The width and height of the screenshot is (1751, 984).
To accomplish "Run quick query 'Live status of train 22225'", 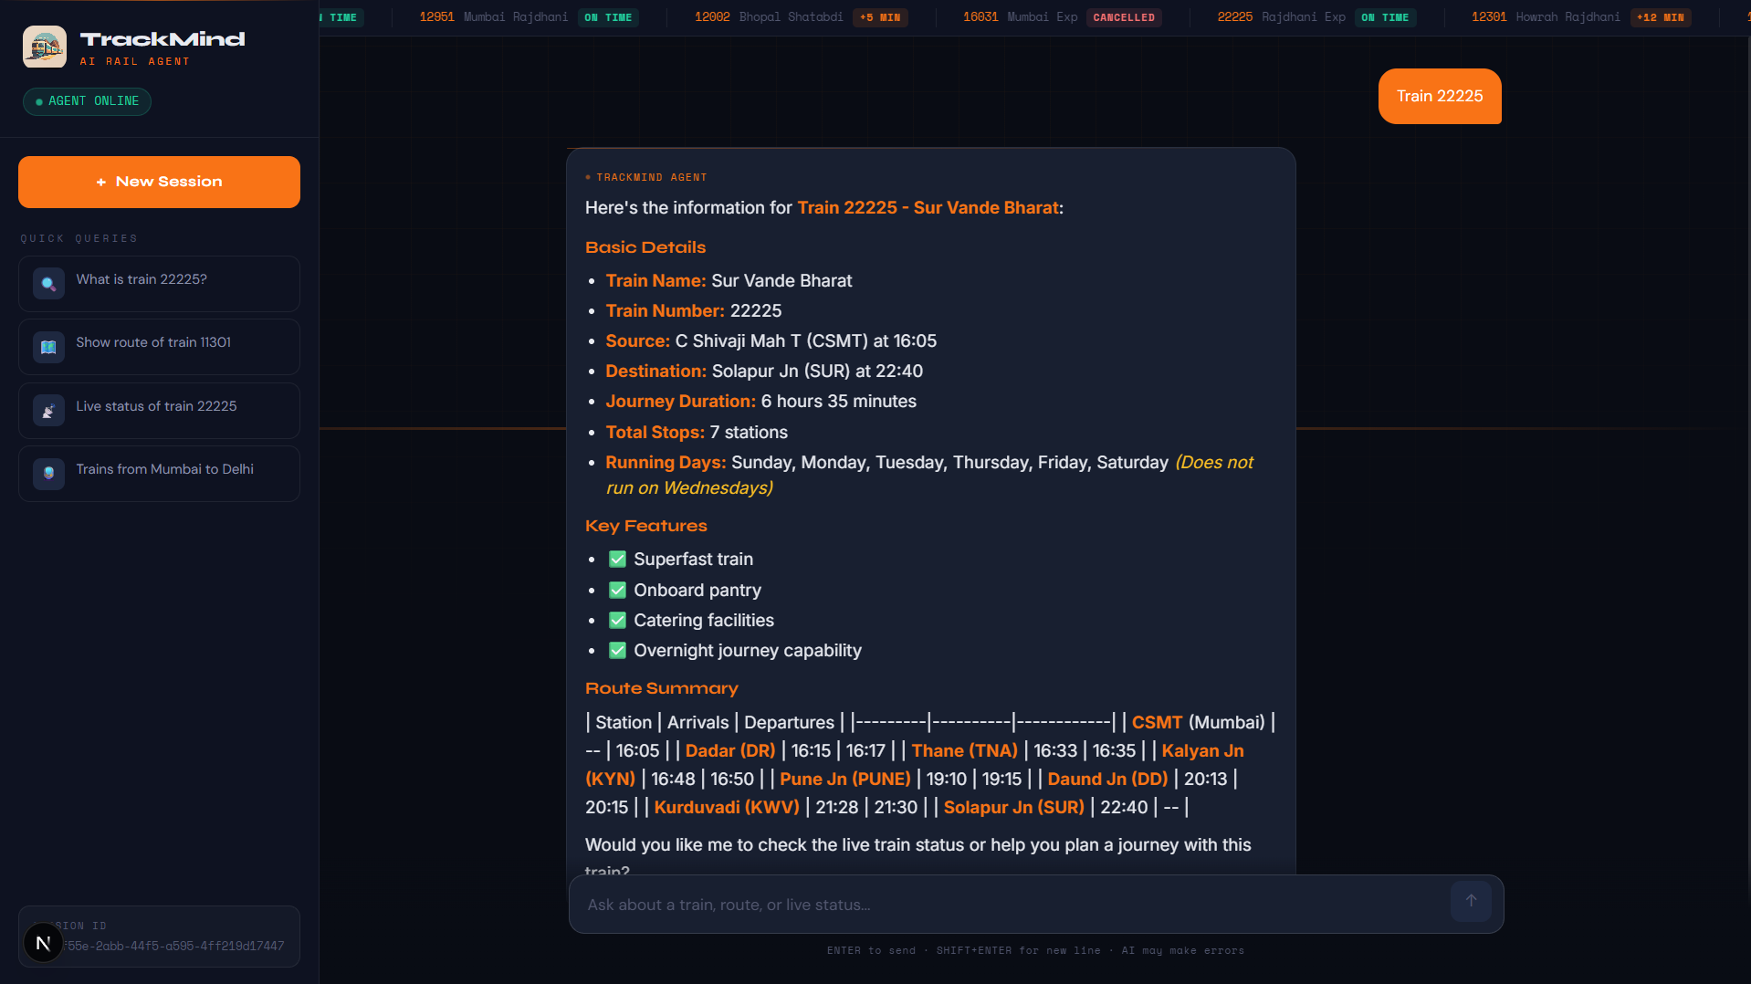I will click(159, 411).
